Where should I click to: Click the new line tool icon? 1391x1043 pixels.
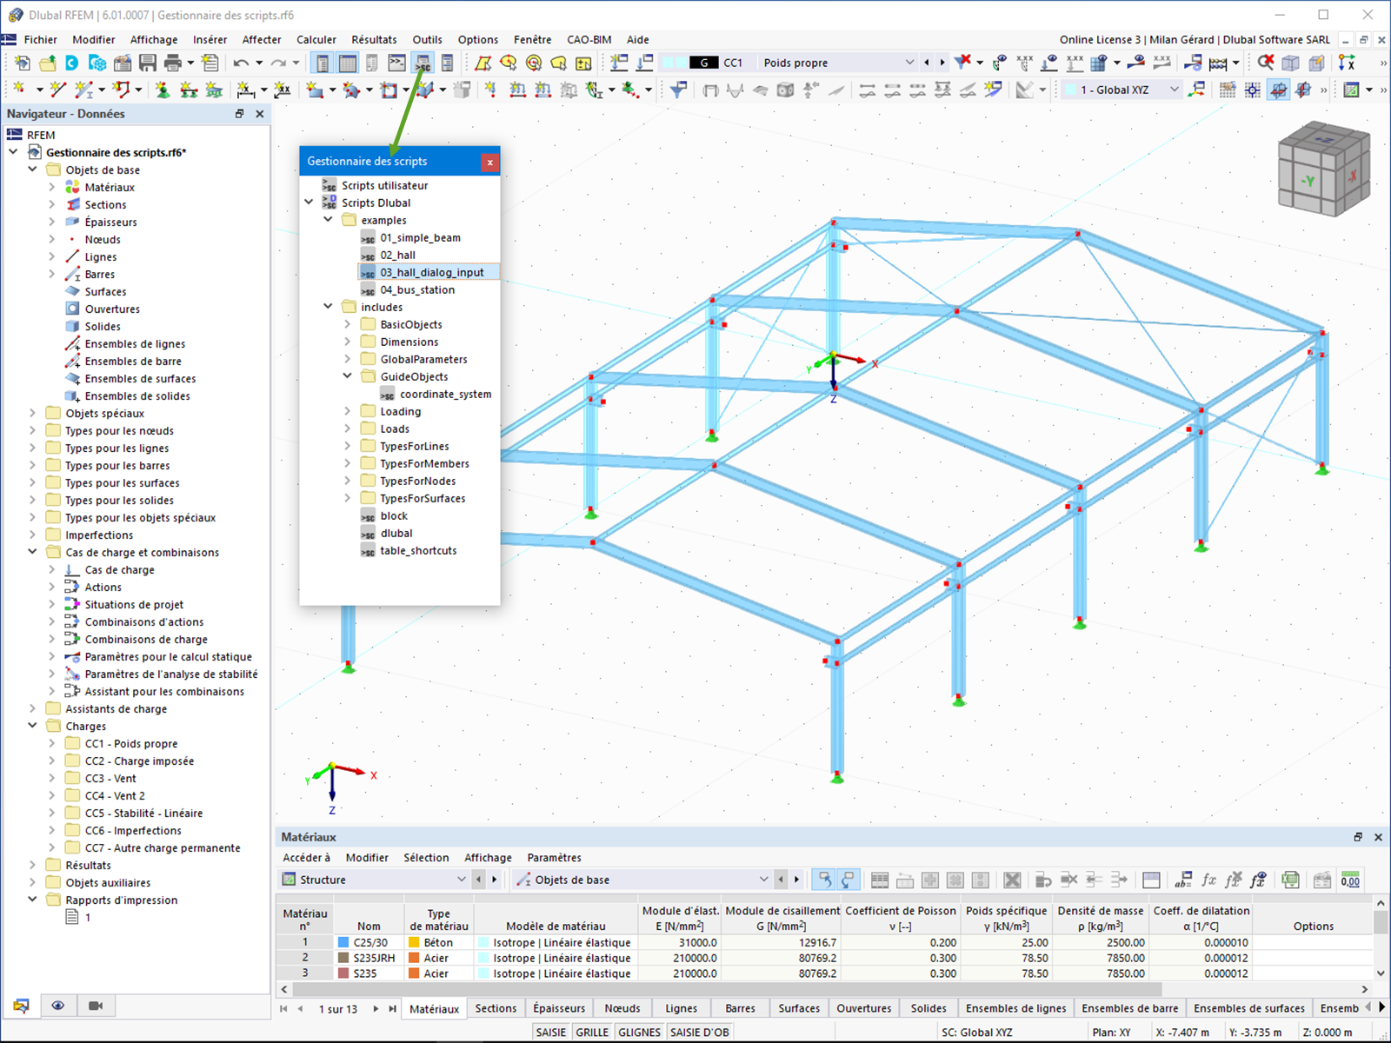click(x=58, y=90)
